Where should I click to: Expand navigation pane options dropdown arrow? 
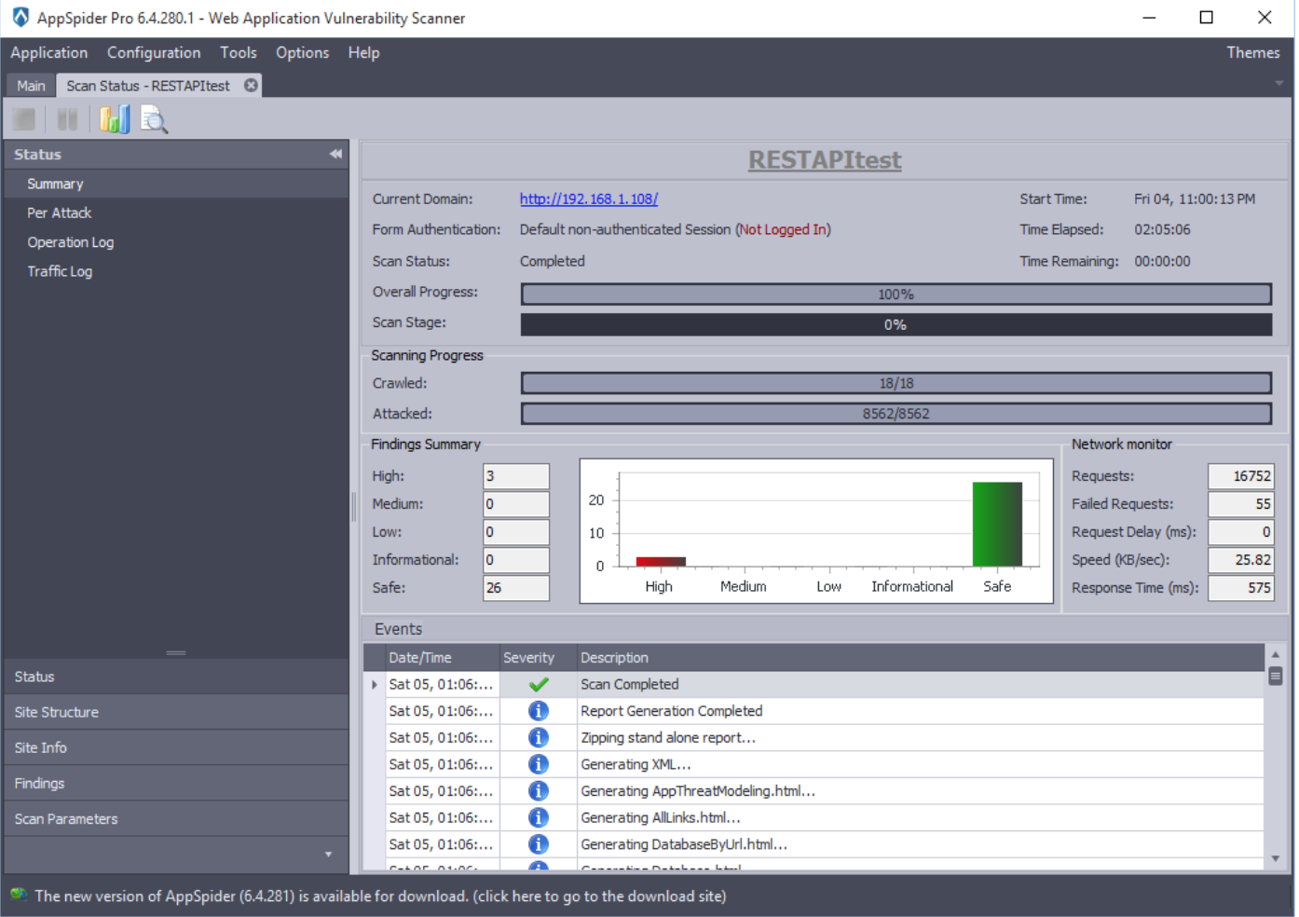pyautogui.click(x=328, y=855)
